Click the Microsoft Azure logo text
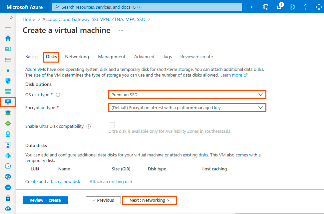Image resolution: width=324 pixels, height=214 pixels. [x=25, y=7]
